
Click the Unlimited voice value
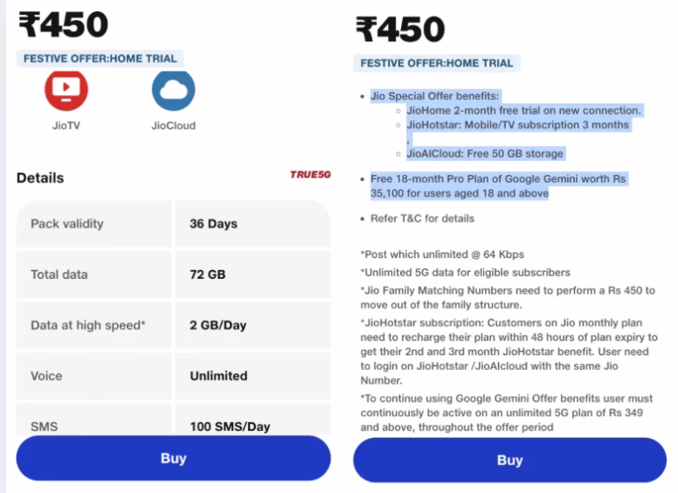click(218, 376)
